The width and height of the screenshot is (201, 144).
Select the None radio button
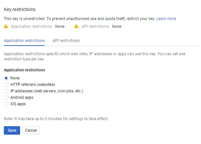(6, 78)
